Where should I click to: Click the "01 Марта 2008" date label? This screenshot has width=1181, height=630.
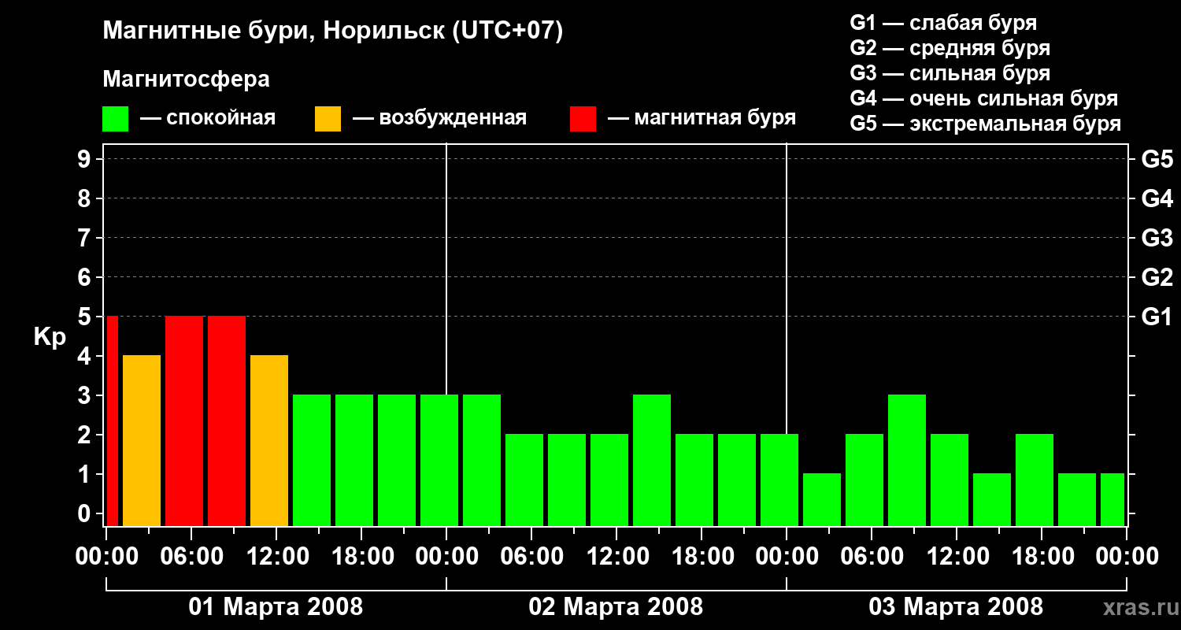click(276, 607)
